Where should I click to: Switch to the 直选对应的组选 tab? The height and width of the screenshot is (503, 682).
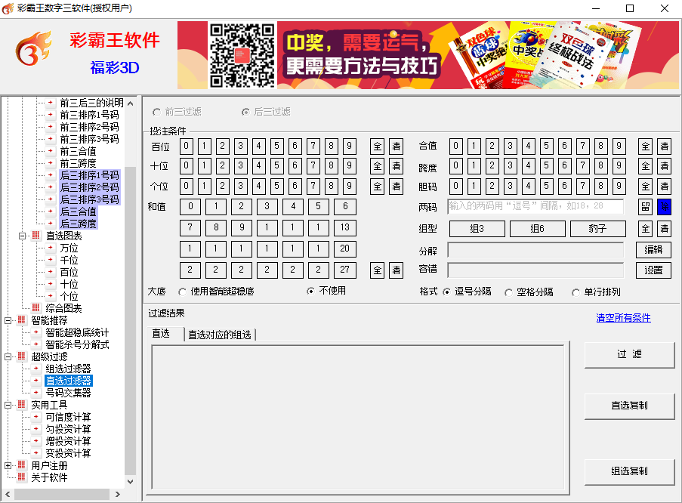click(220, 335)
